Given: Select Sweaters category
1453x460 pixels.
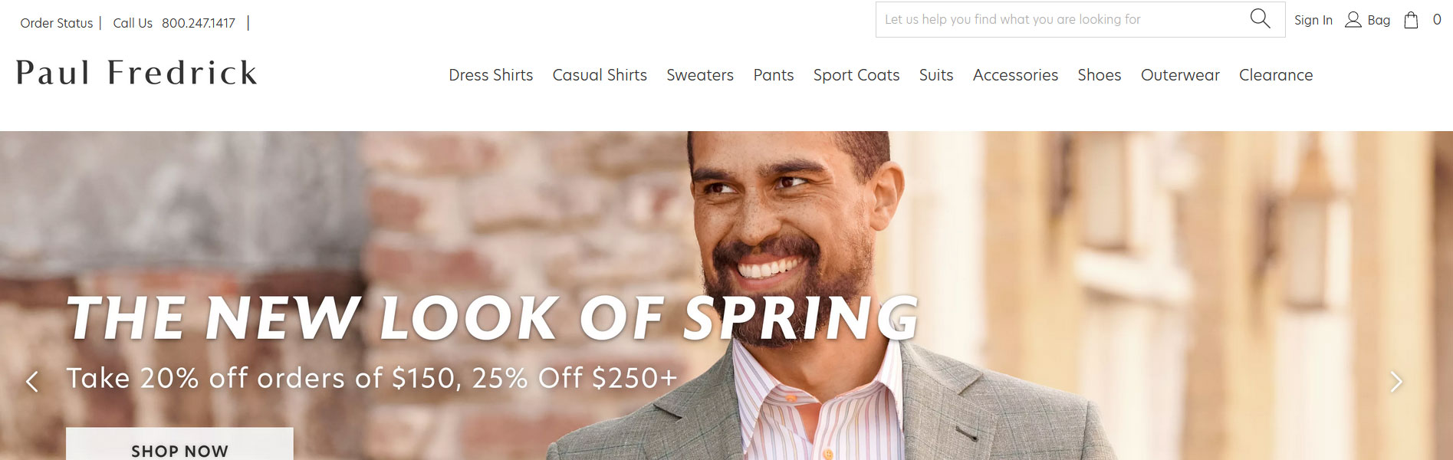Looking at the screenshot, I should coord(700,75).
